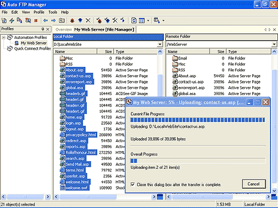This screenshot has height=208, width=278.
Task: Click the blue download arrow icon
Action: coord(80,20)
